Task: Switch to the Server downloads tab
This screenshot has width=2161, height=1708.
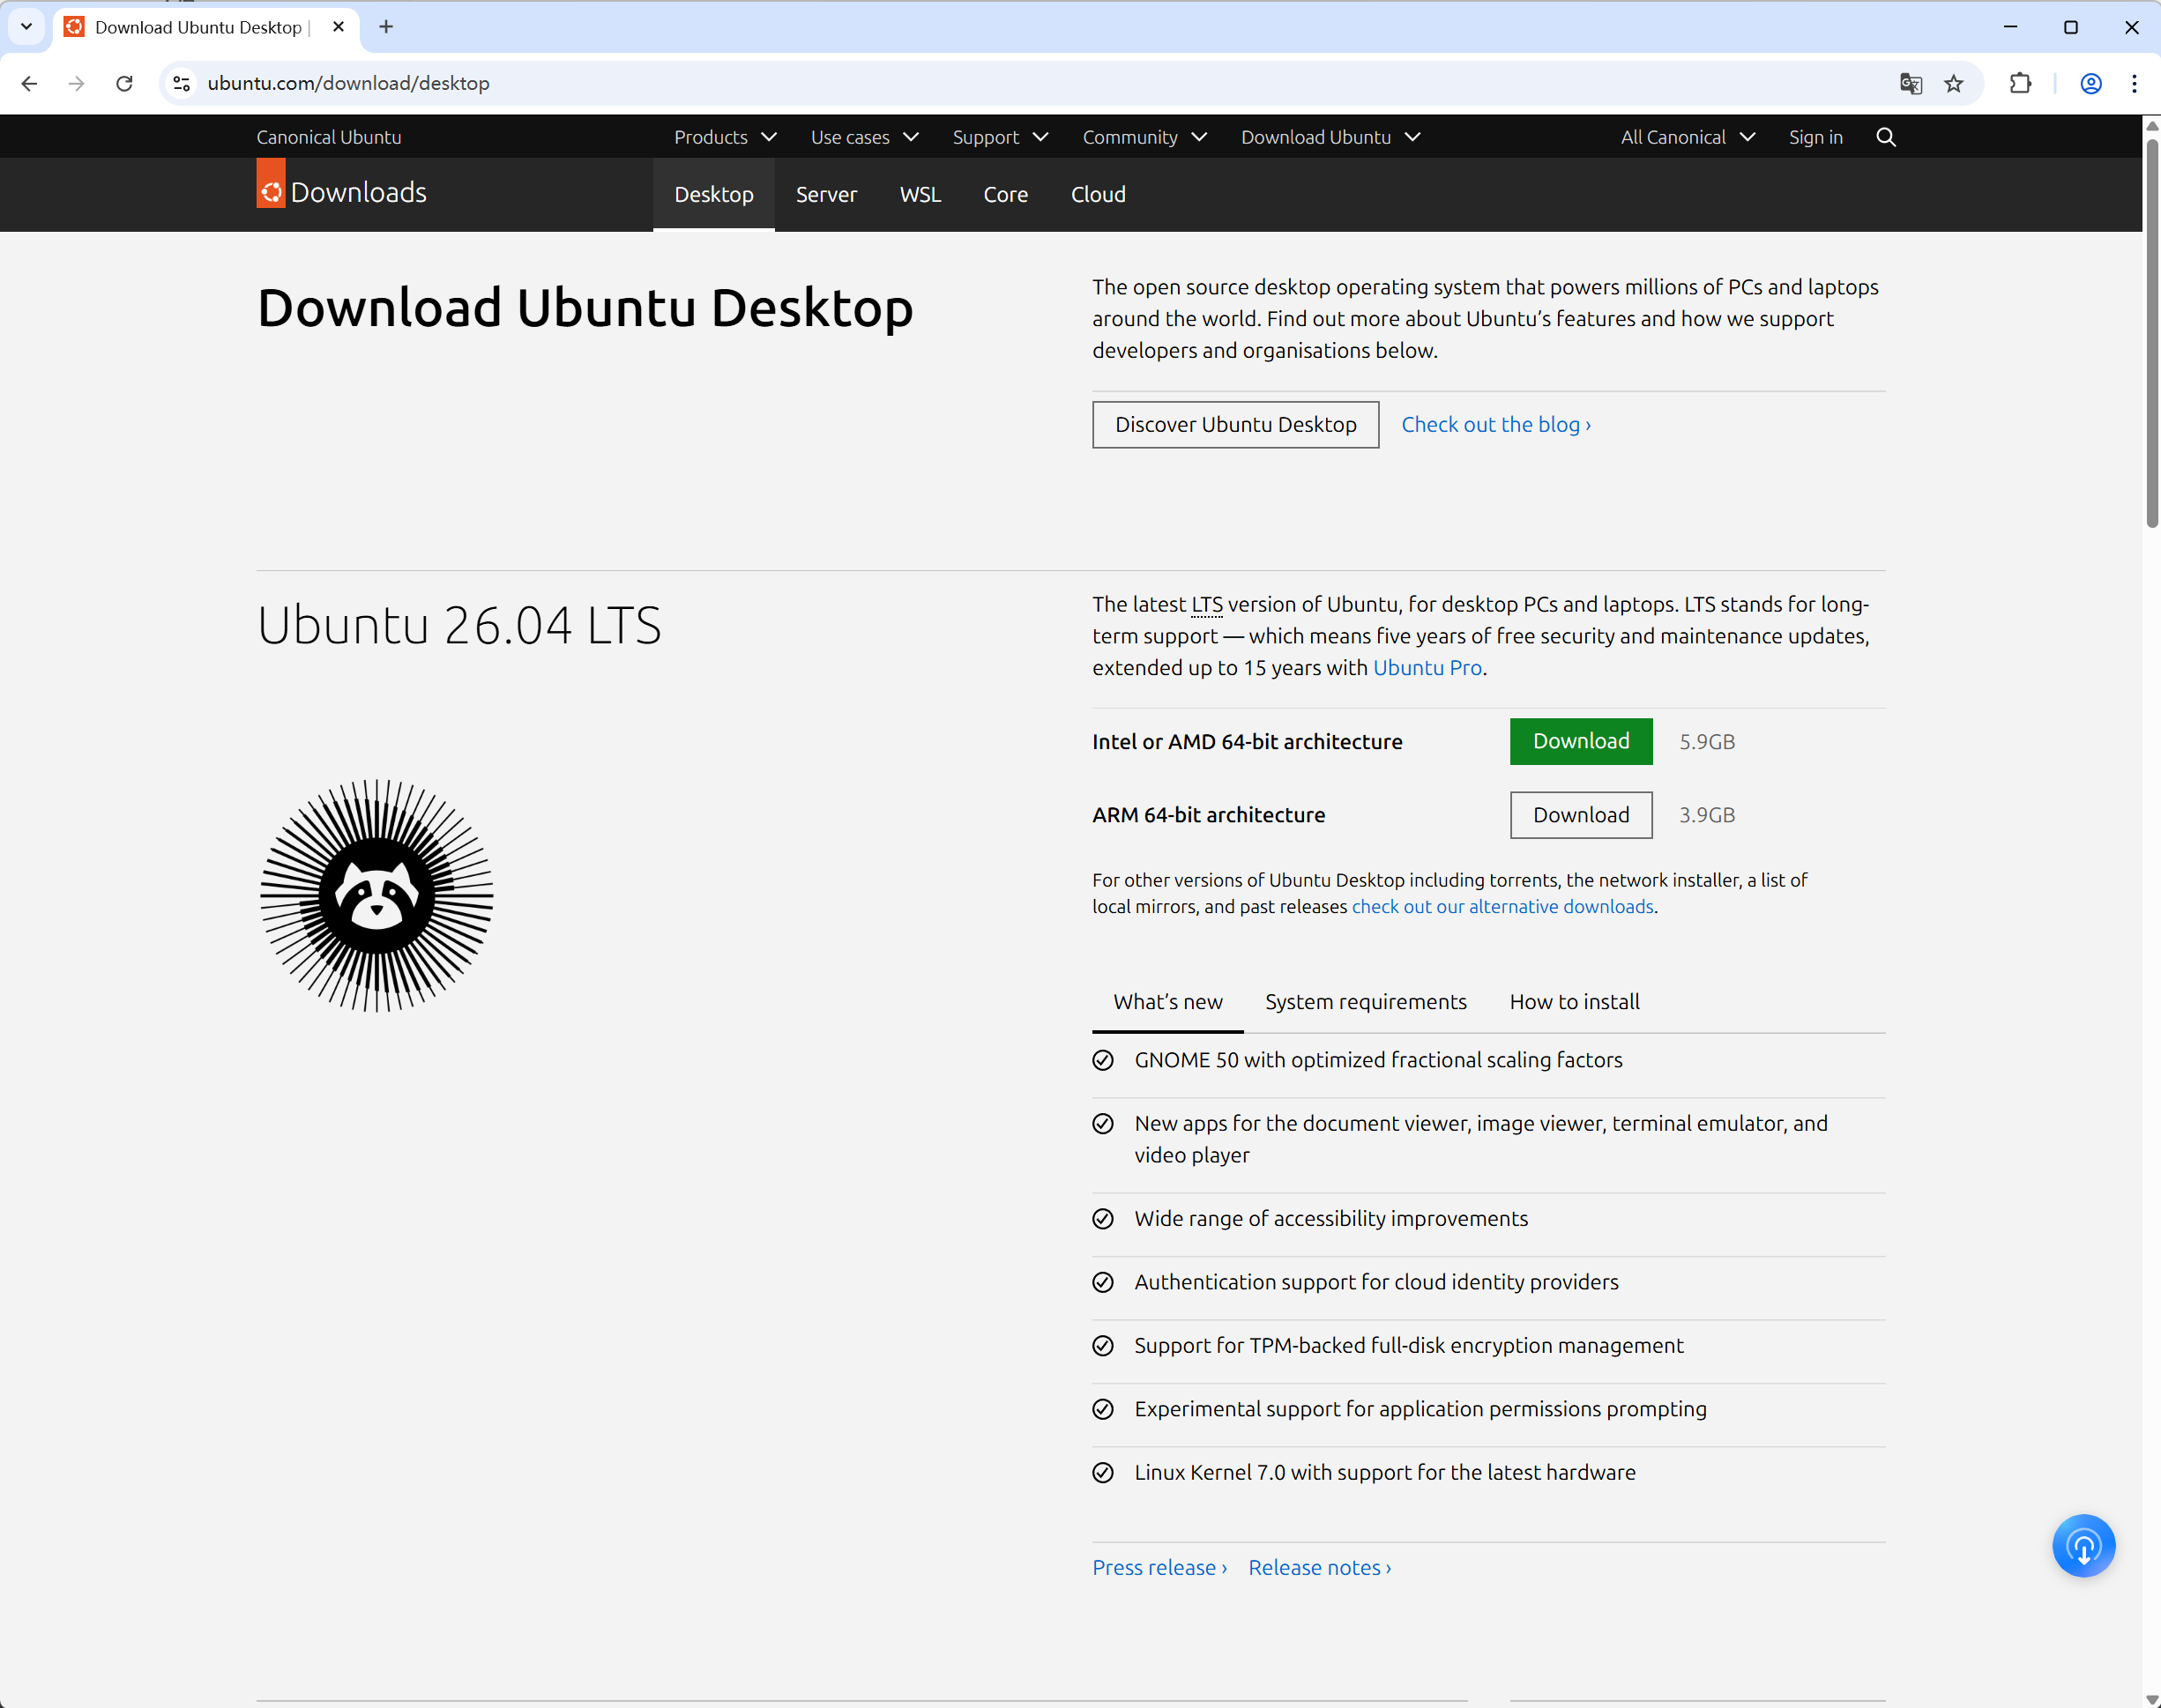Action: (x=825, y=194)
